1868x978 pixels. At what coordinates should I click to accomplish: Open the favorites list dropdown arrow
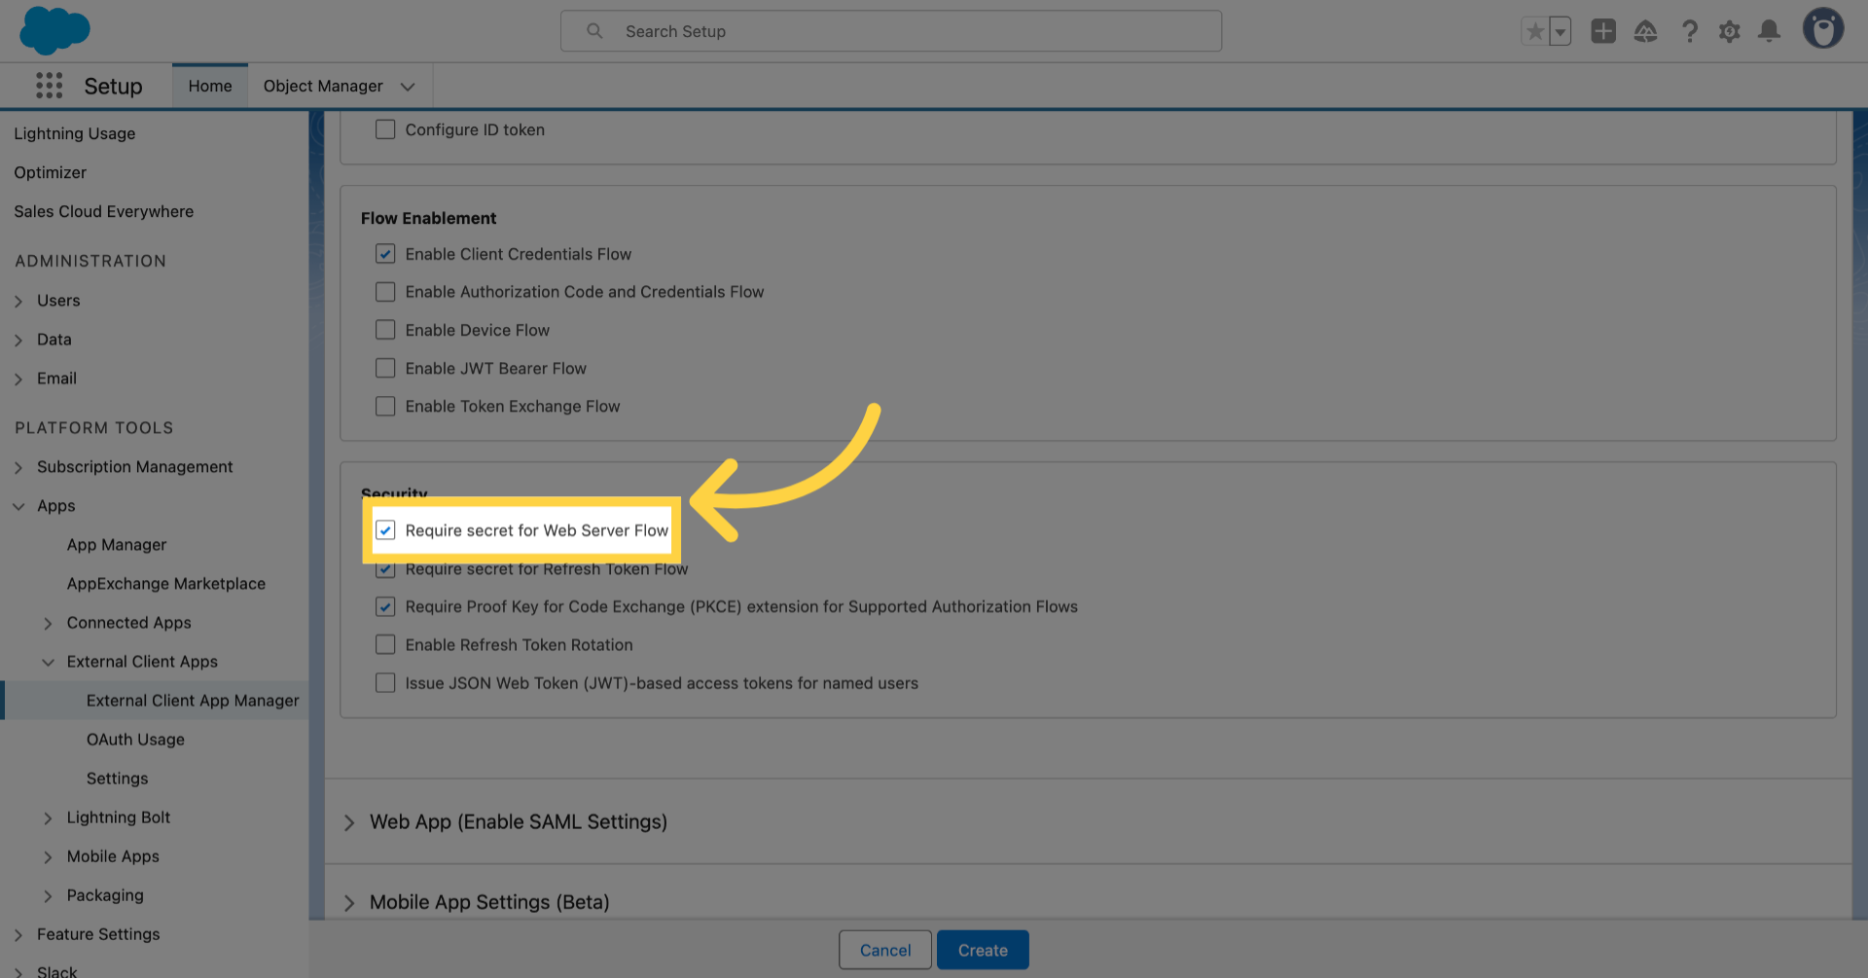[x=1561, y=31]
